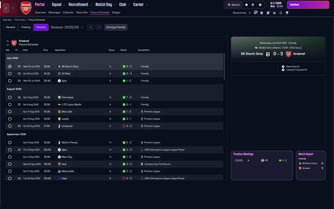
Task: Open the Club Site breadcrumb link
Action: click(7, 20)
